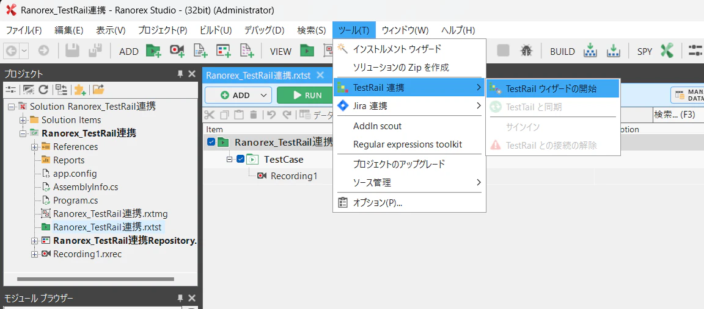Click the Save file toolbar icon
The height and width of the screenshot is (309, 704).
[72, 51]
